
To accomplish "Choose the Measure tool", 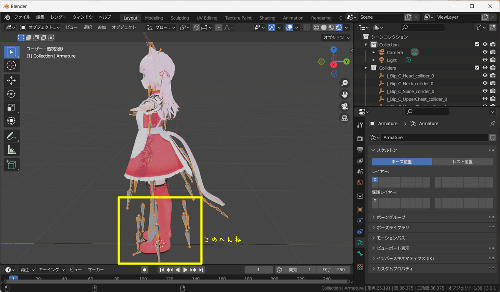I will (11, 150).
